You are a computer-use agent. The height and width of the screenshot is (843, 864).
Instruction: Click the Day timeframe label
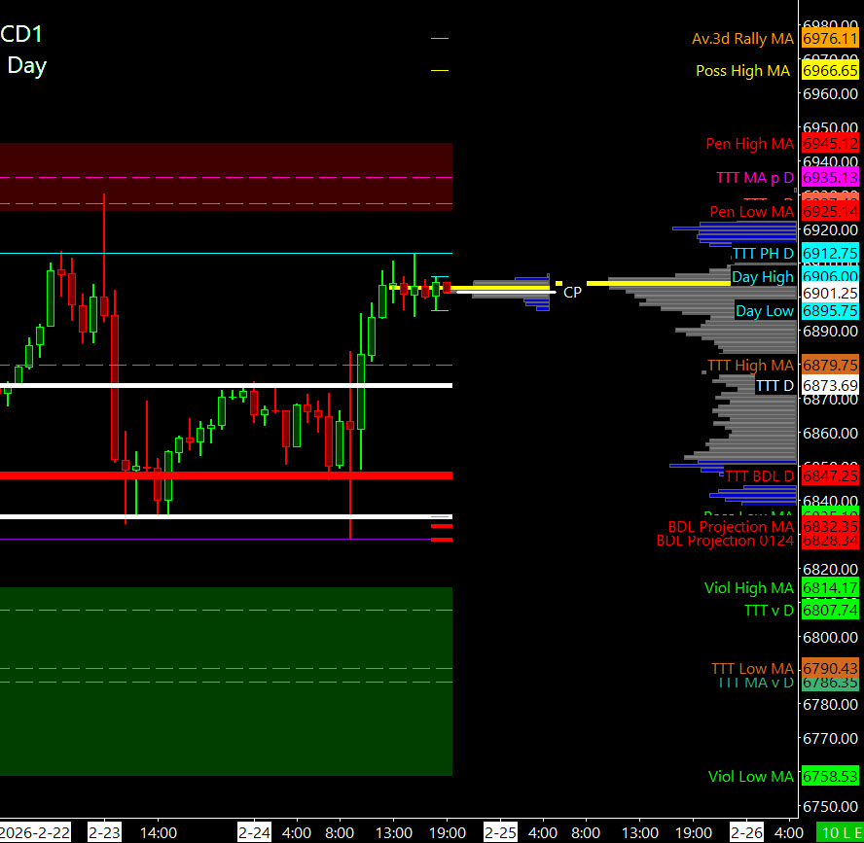coord(26,66)
